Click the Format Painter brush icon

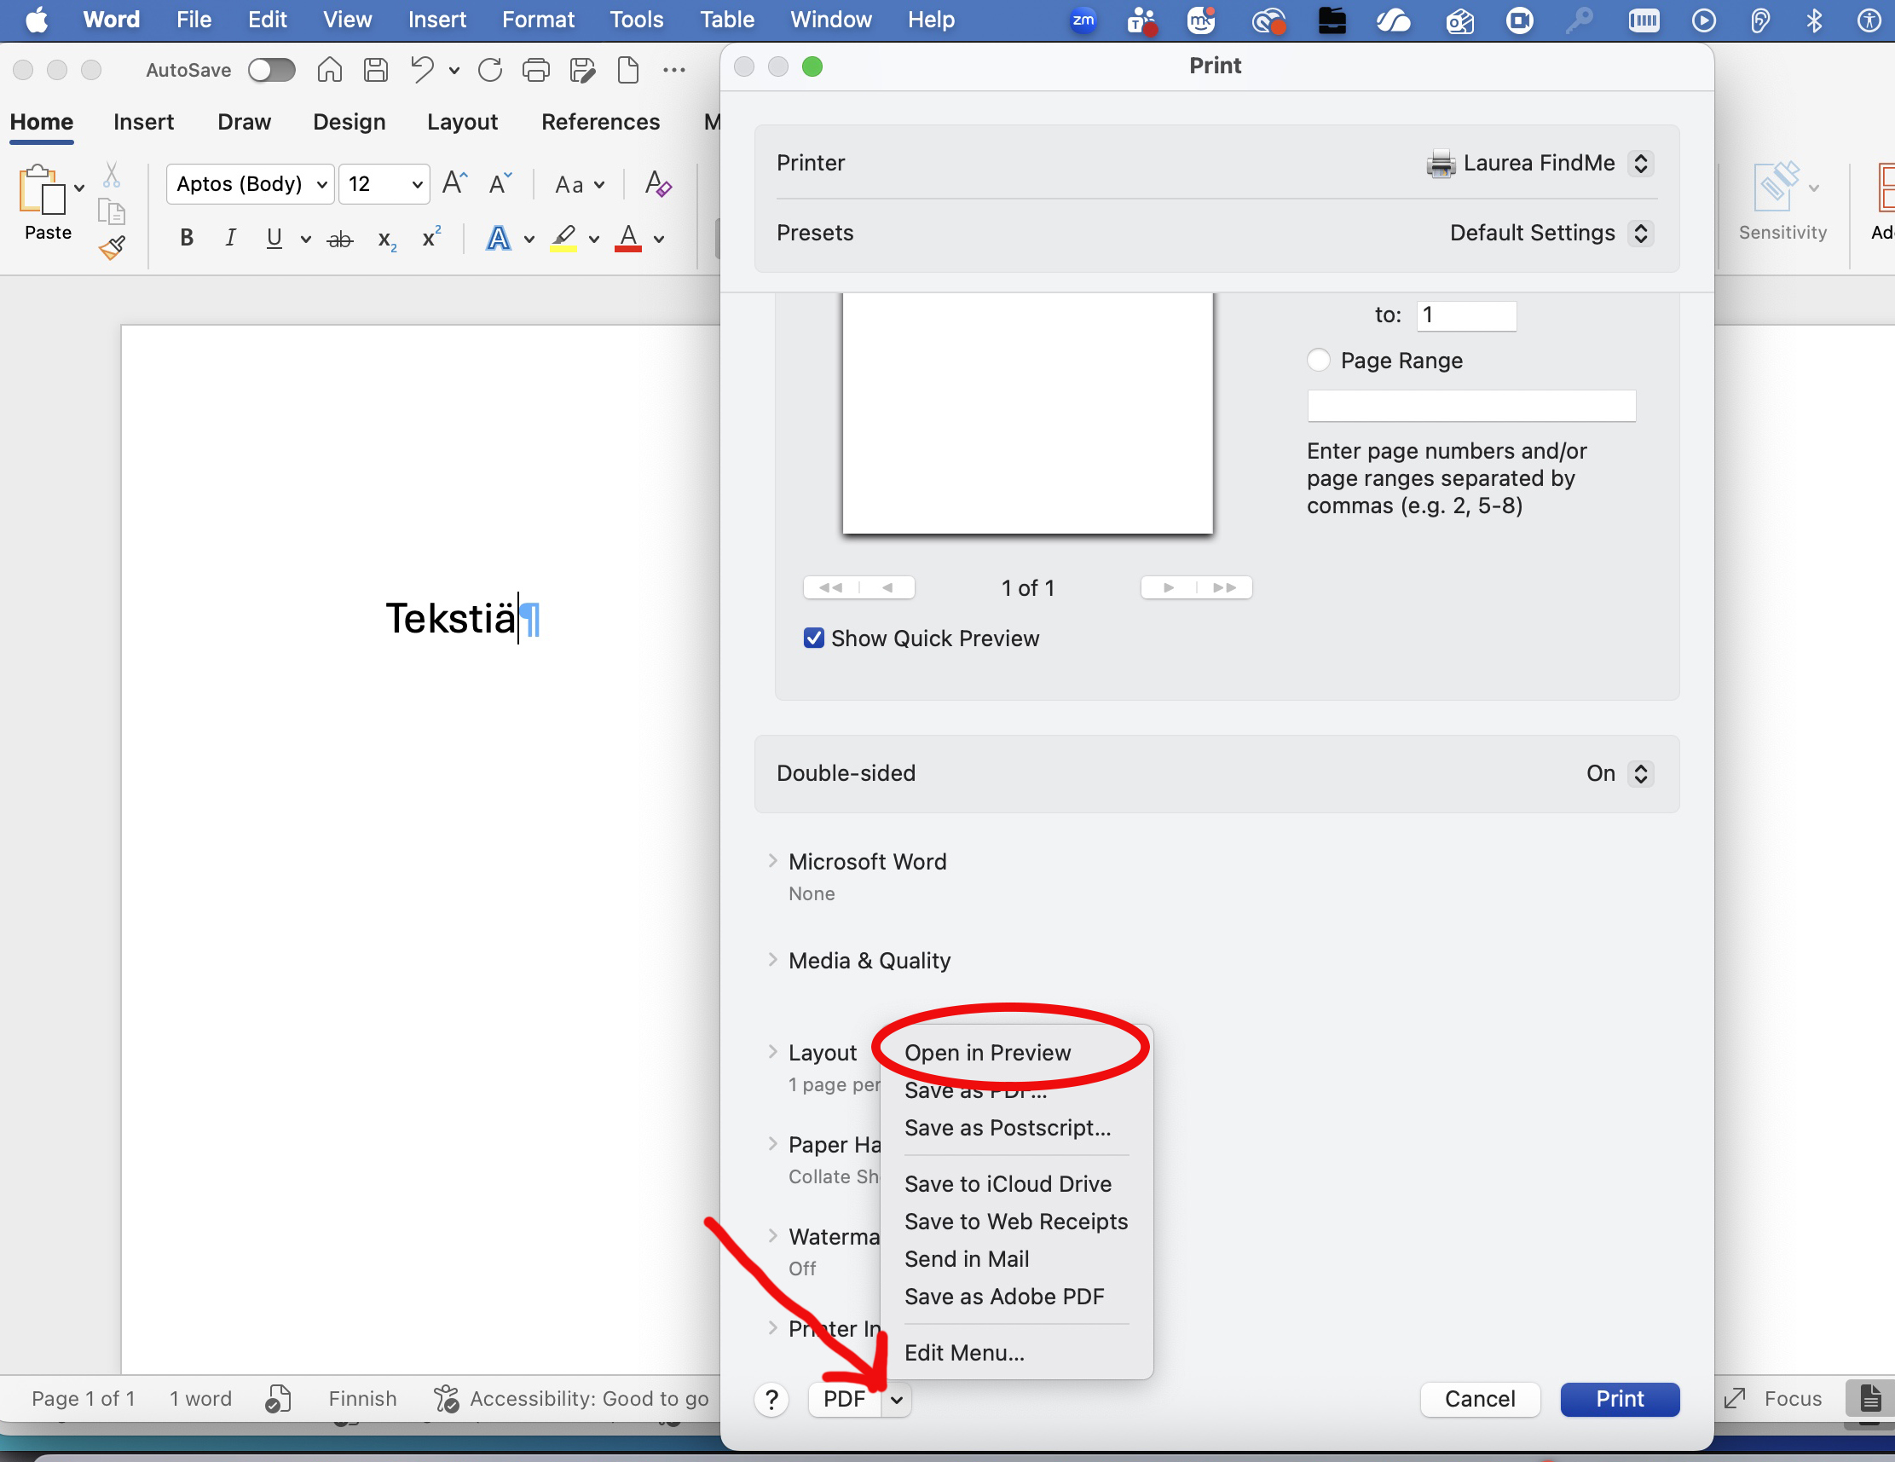(x=112, y=249)
